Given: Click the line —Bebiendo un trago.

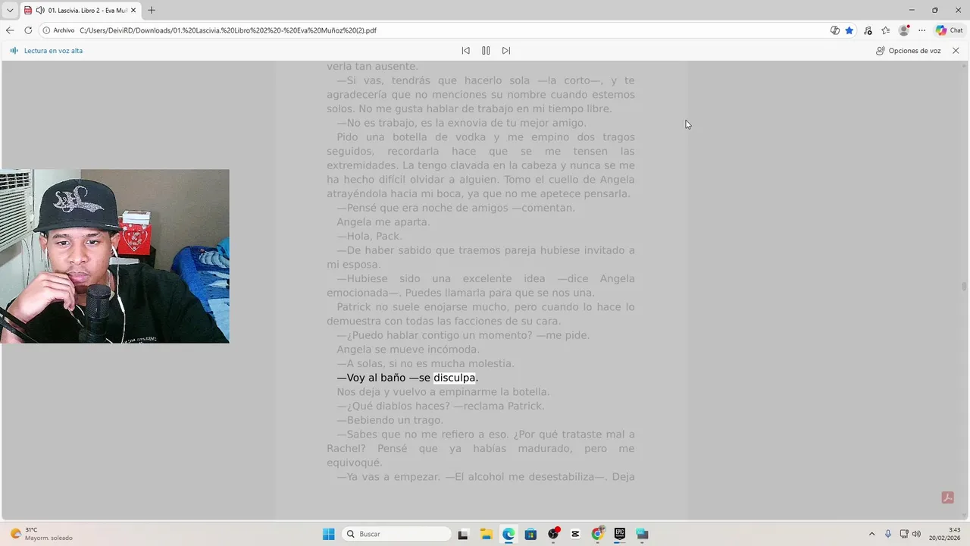Looking at the screenshot, I should coord(390,420).
